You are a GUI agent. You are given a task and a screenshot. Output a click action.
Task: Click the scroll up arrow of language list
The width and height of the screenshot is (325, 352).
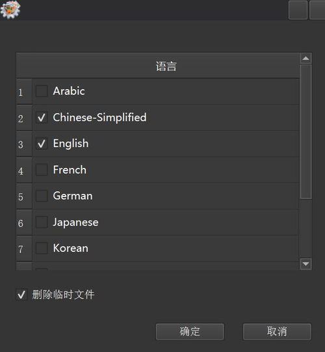(305, 59)
